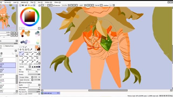Select the Magic Wand tool
Viewport: 173px width, 97px height.
pyautogui.click(x=26, y=47)
